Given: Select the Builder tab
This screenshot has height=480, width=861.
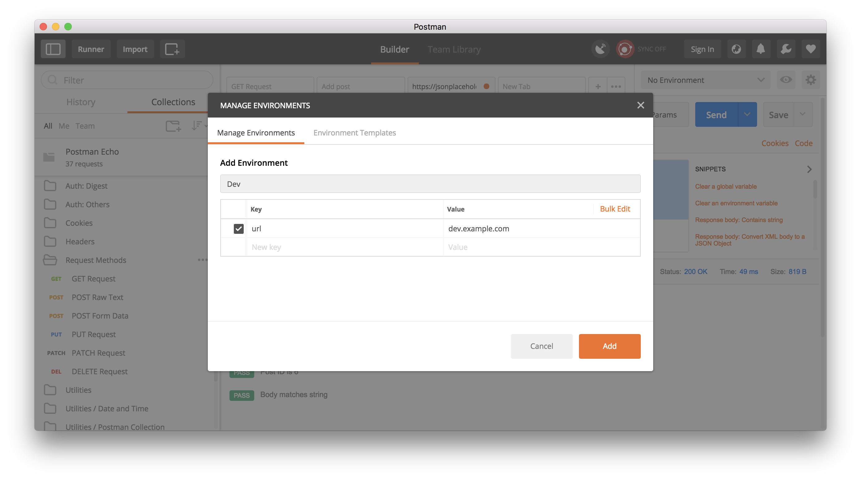Looking at the screenshot, I should point(394,49).
